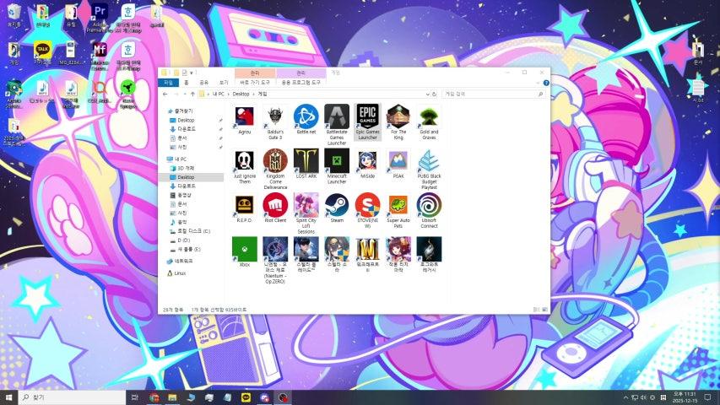Expand the 내 PC tree node
The width and height of the screenshot is (720, 405).
click(167, 159)
